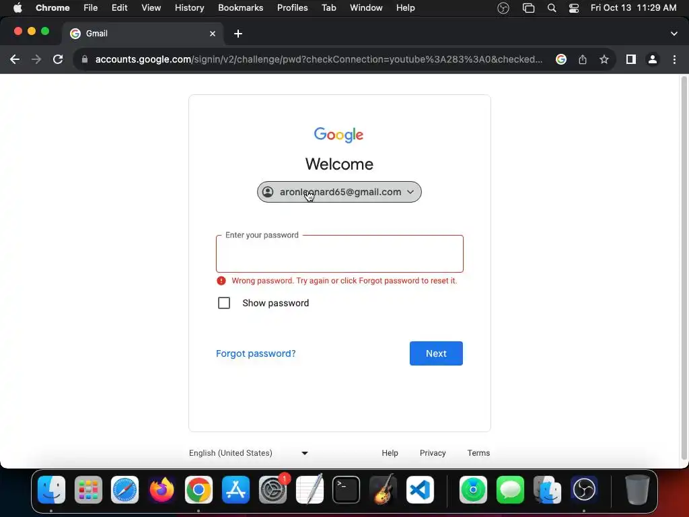
Task: Open the File menu
Action: 91,8
